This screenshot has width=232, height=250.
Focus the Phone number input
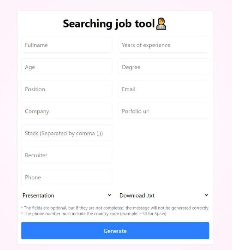tap(67, 177)
